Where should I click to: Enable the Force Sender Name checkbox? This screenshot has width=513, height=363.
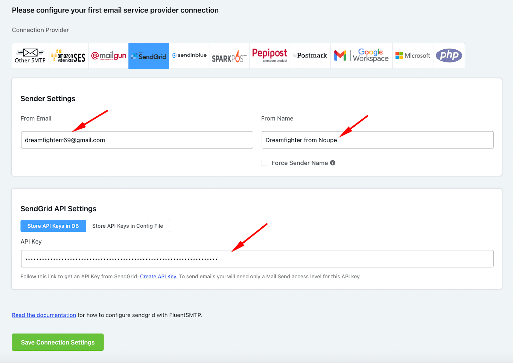point(264,163)
